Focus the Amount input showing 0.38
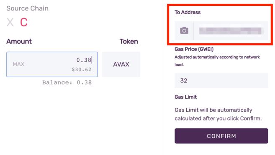Image resolution: width=275 pixels, height=155 pixels. tap(52, 64)
